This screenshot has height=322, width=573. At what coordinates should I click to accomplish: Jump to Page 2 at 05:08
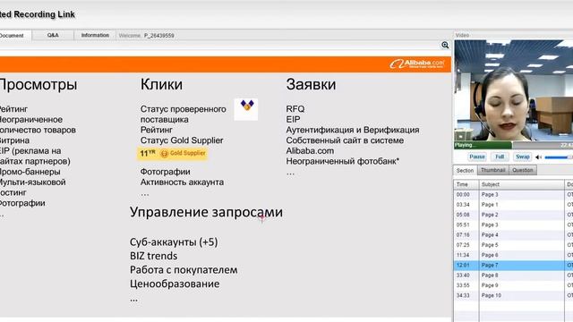point(513,215)
